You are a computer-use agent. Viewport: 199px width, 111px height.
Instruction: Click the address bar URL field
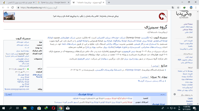coord(94,8)
